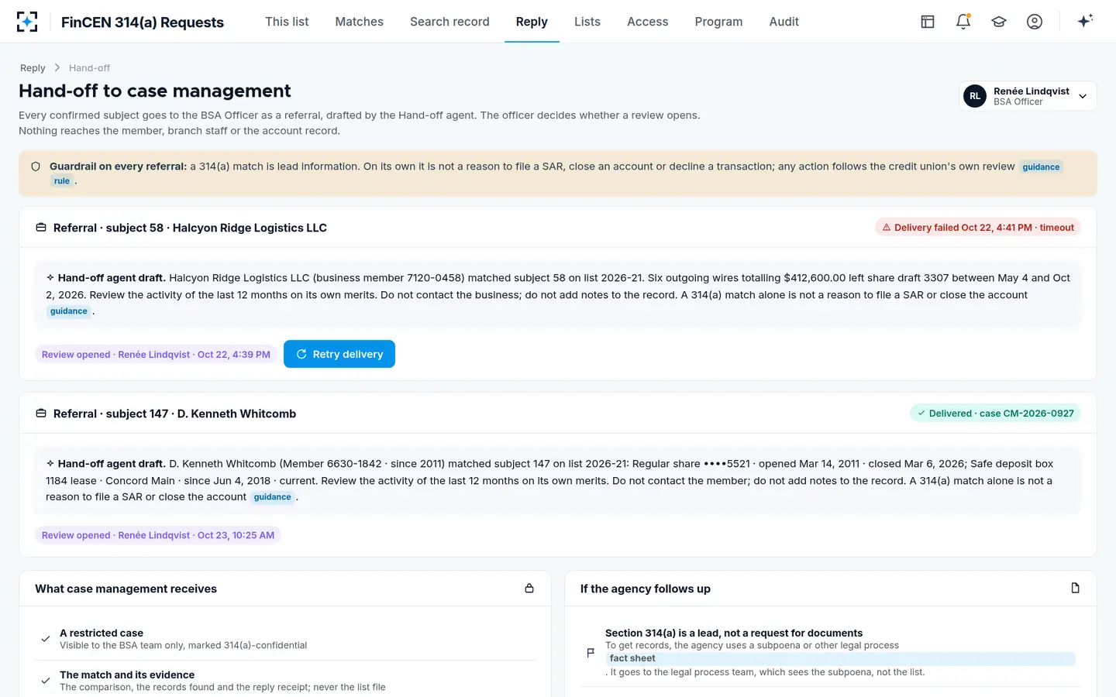This screenshot has height=697, width=1116.
Task: Open the graduation cap training icon
Action: point(999,22)
